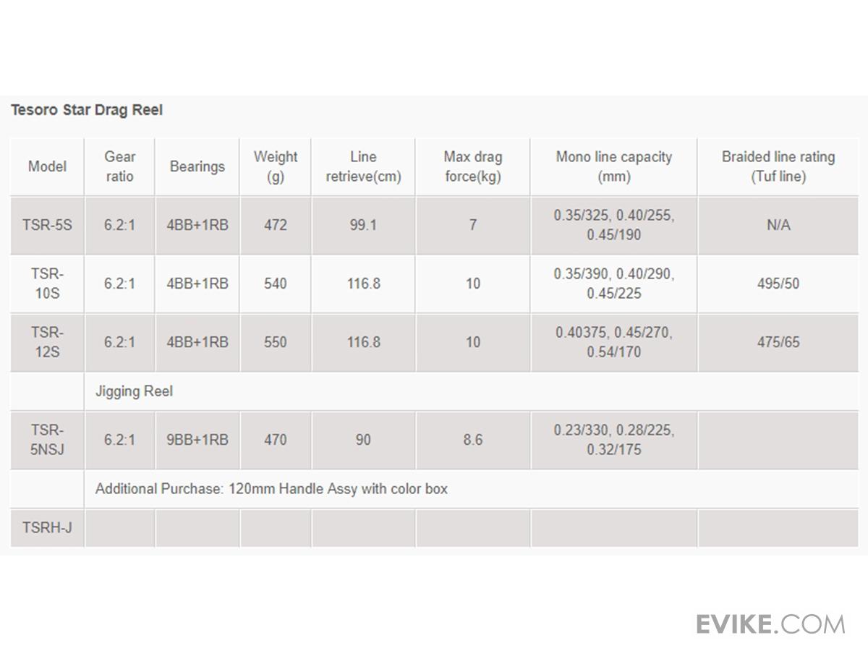Click the Jigging Reel section label
This screenshot has height=651, width=868.
(x=135, y=391)
